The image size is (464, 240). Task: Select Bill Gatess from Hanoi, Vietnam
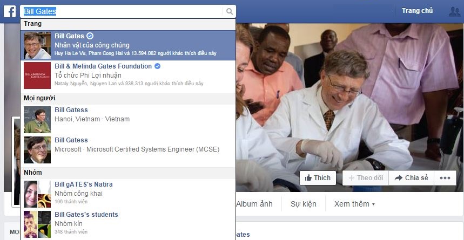(x=128, y=119)
